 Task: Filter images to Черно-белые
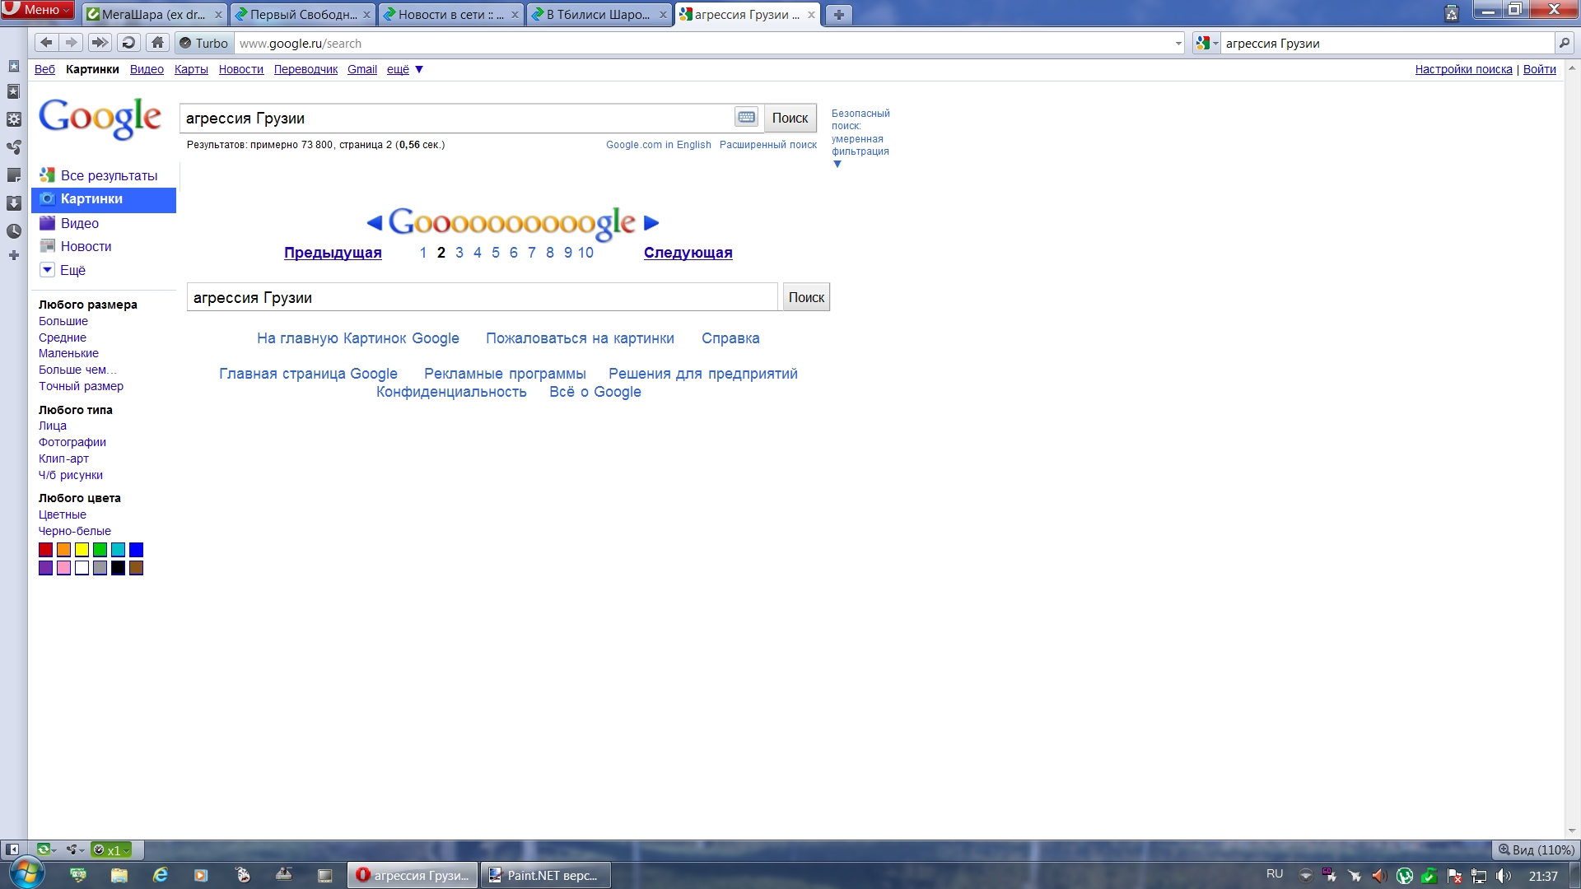(x=75, y=531)
